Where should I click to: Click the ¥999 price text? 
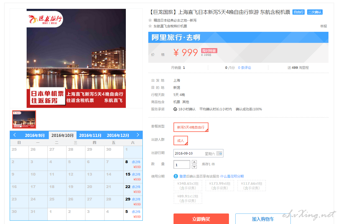click(186, 53)
